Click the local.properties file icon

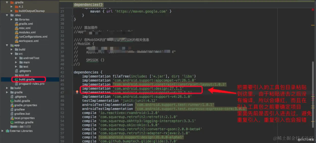12,118
